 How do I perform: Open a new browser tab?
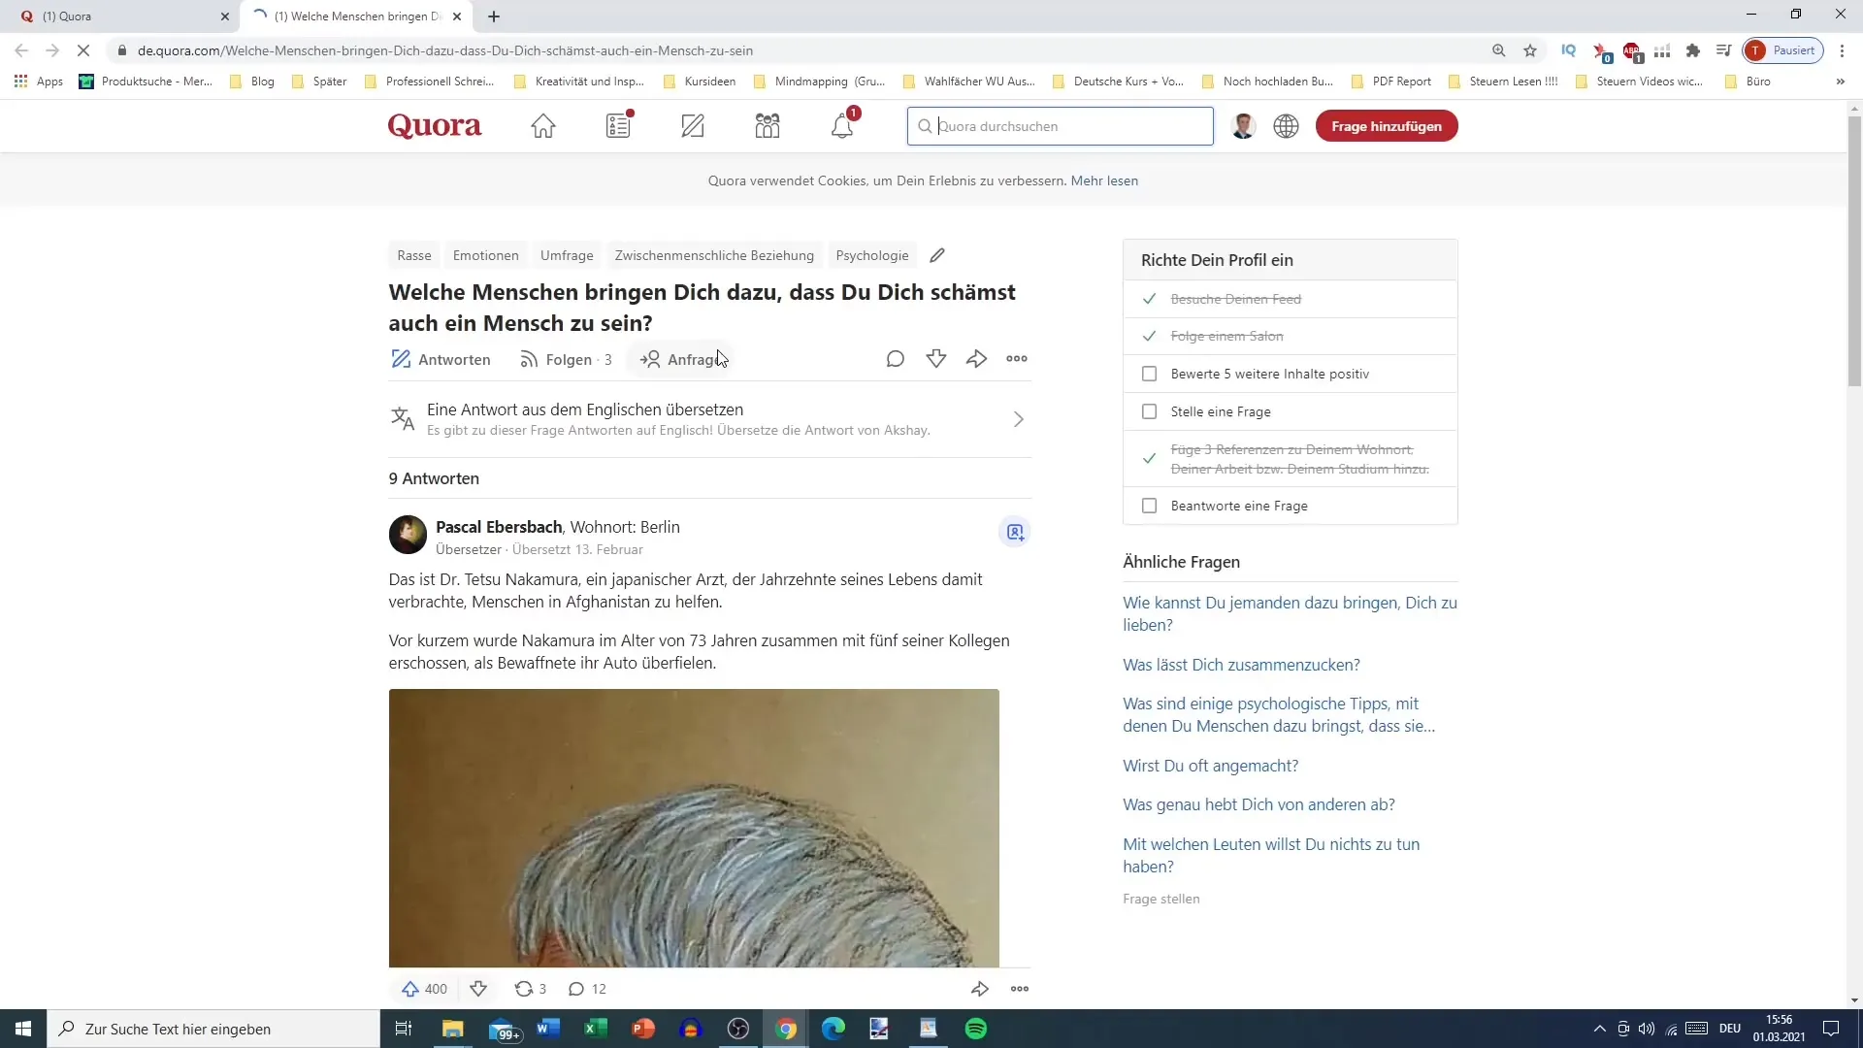coord(494,16)
